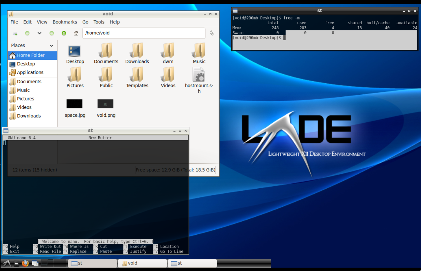421x271 pixels.
Task: Open Documents in the Places sidebar
Action: [x=32, y=82]
